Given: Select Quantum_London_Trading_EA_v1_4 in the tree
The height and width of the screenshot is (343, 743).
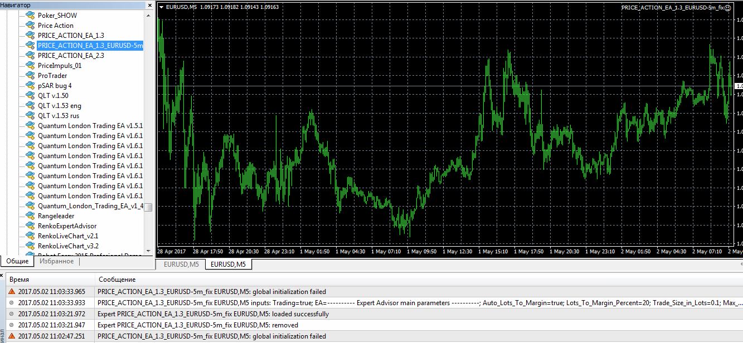Looking at the screenshot, I should (90, 206).
